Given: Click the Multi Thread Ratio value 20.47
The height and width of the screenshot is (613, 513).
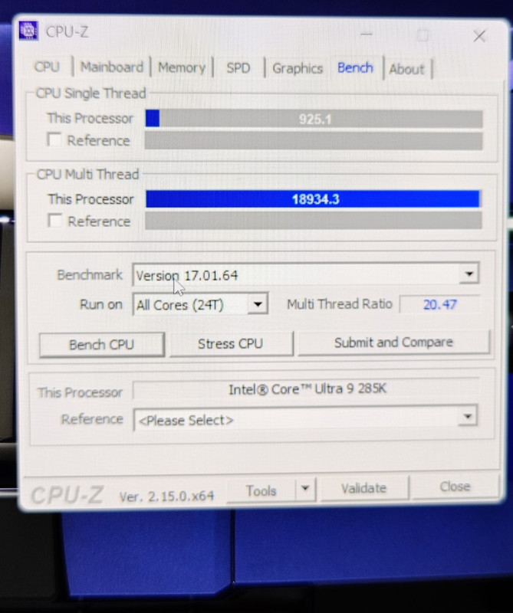Looking at the screenshot, I should pos(439,304).
